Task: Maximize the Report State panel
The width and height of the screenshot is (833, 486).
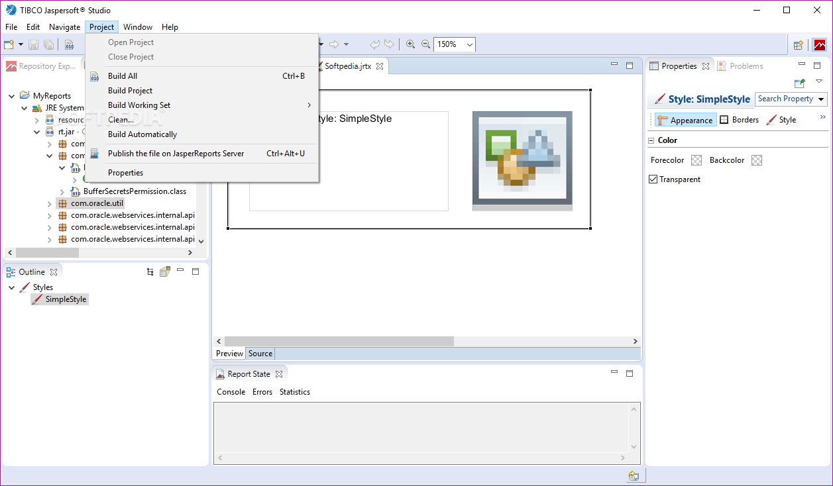Action: tap(630, 373)
